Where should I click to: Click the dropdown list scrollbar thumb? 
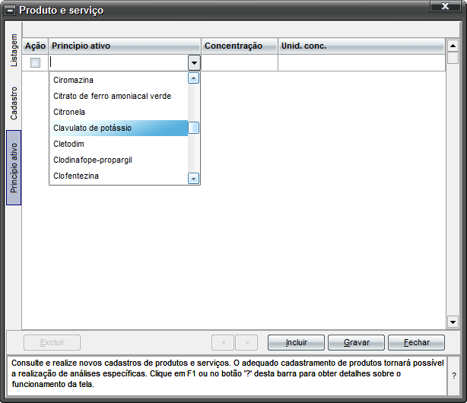194,128
